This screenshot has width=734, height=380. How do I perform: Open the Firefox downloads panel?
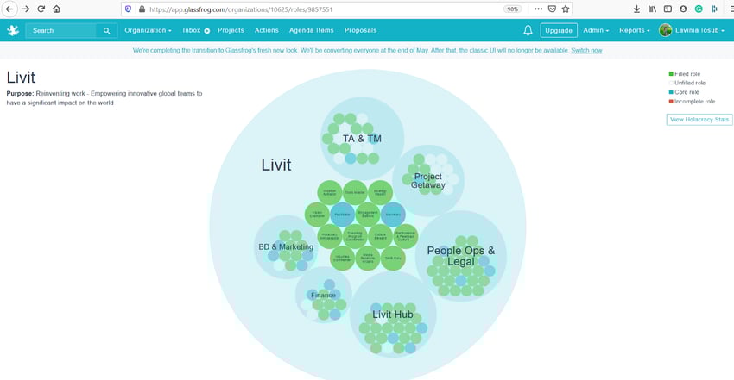coord(636,9)
